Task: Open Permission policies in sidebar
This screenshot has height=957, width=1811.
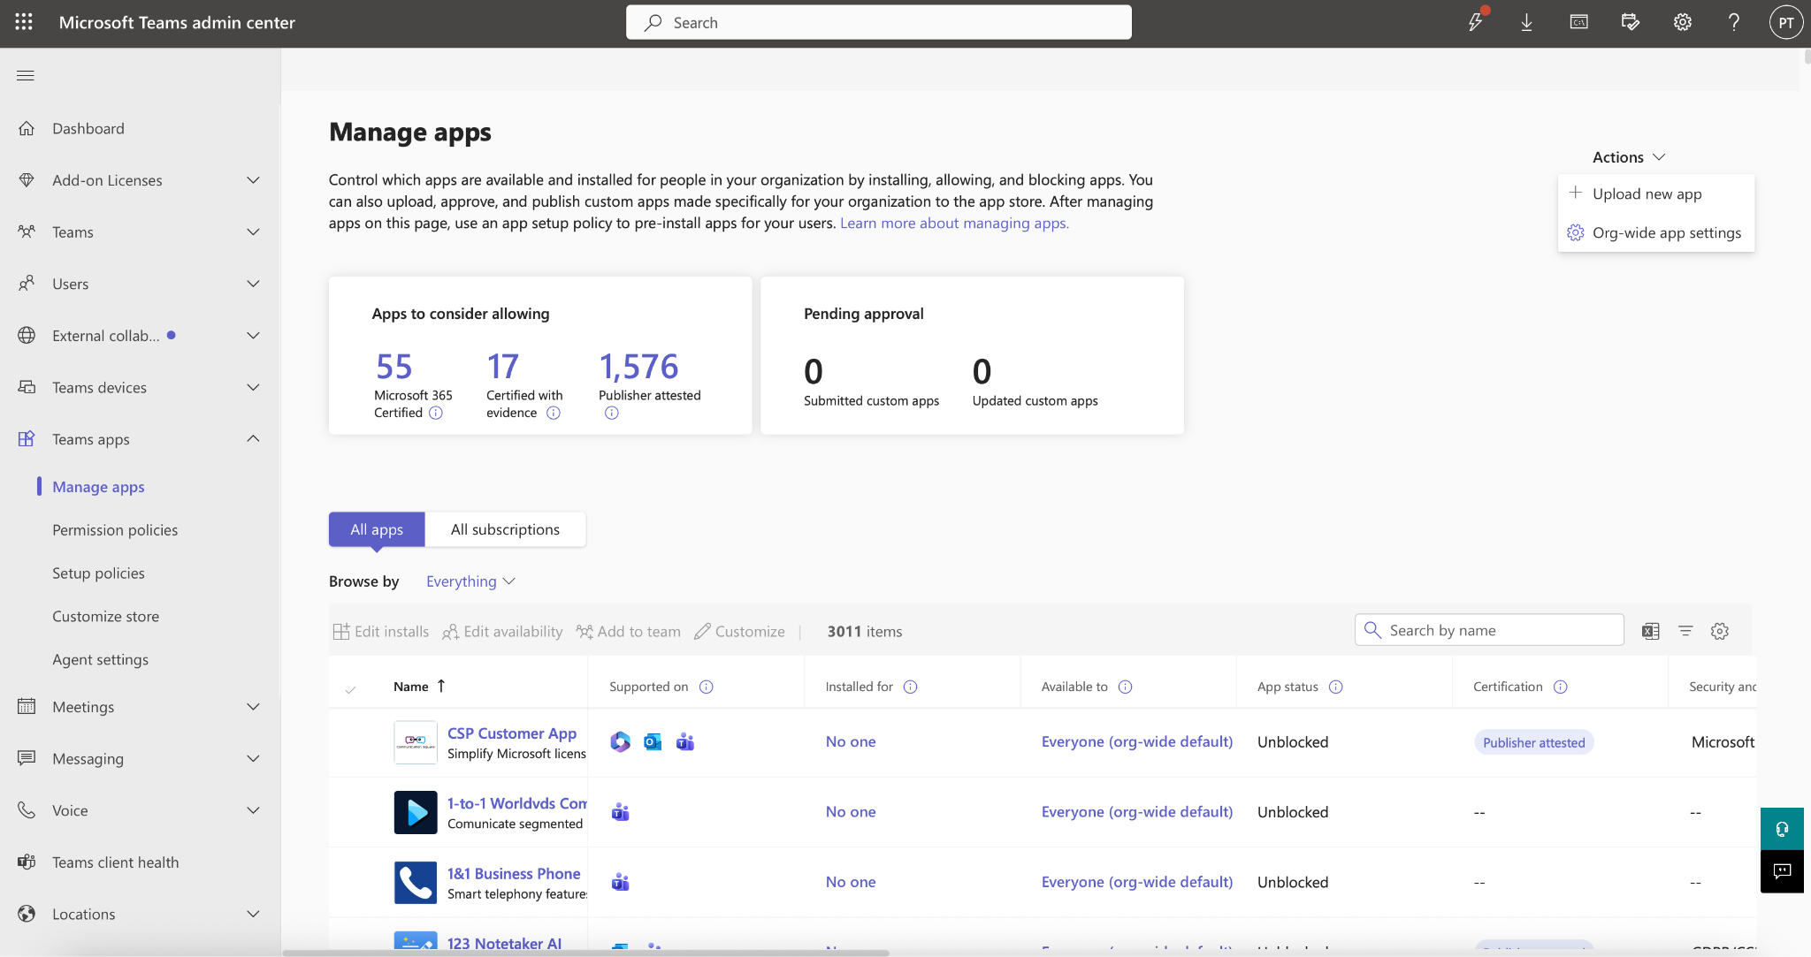Action: click(115, 530)
